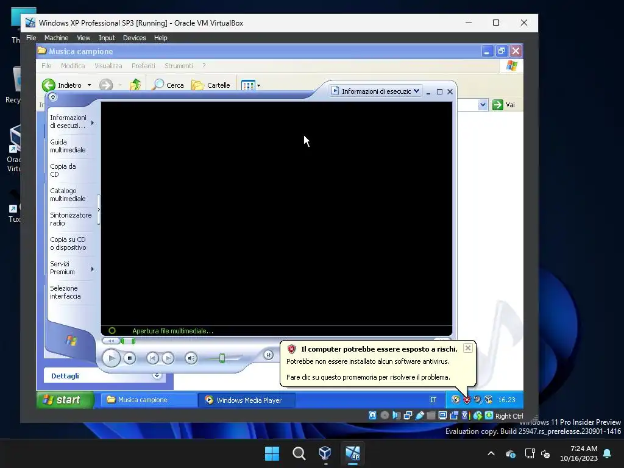
Task: Open Copia su CD o dispositivo
Action: pyautogui.click(x=68, y=244)
